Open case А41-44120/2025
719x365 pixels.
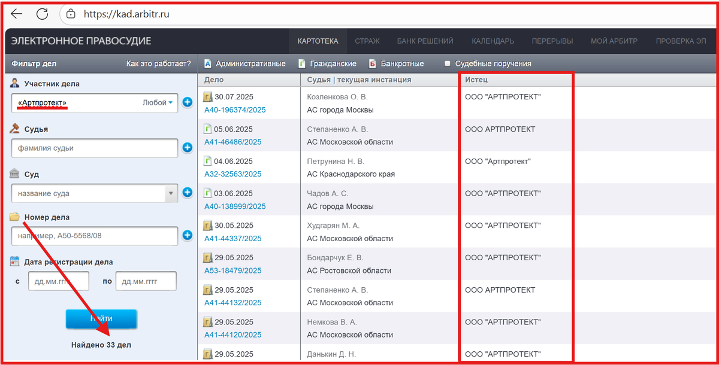233,335
